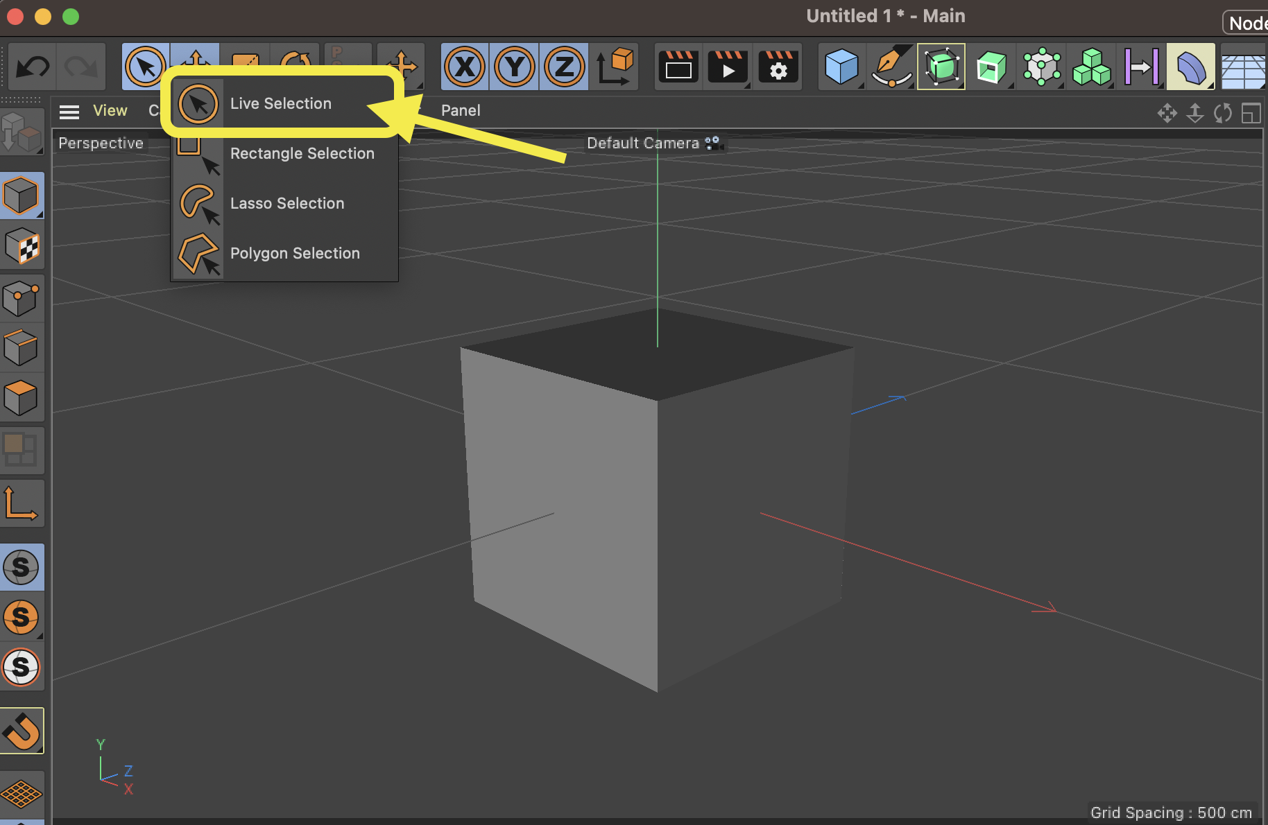Select the Cube primitive tool

[841, 67]
